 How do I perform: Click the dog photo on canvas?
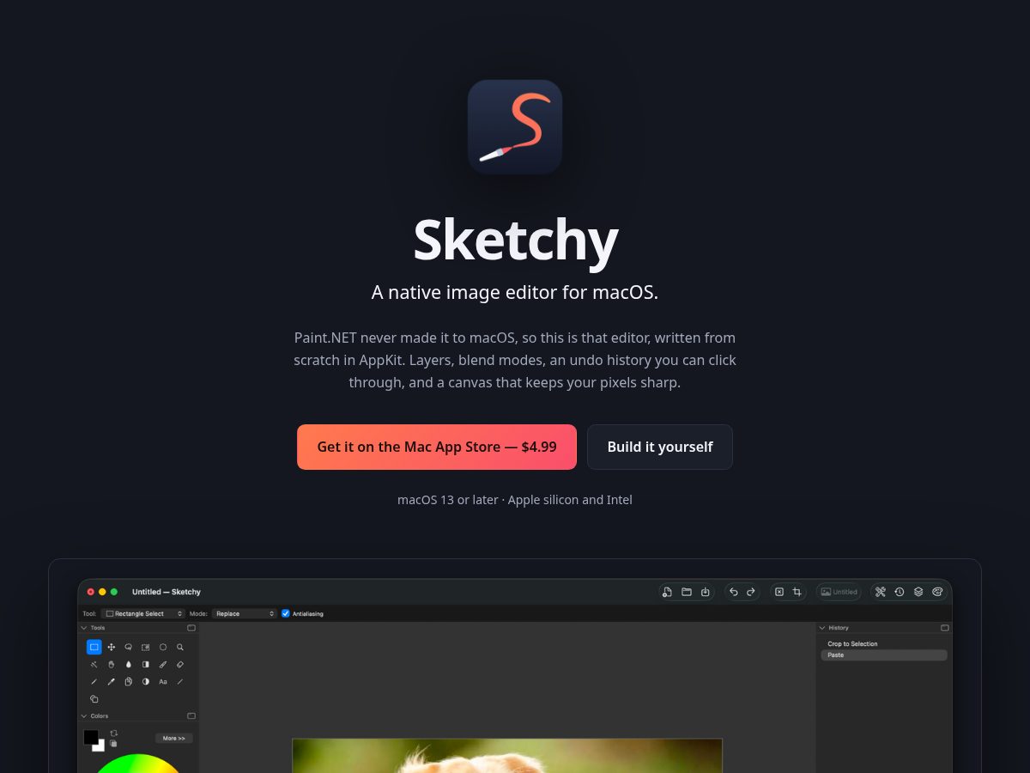pos(507,756)
